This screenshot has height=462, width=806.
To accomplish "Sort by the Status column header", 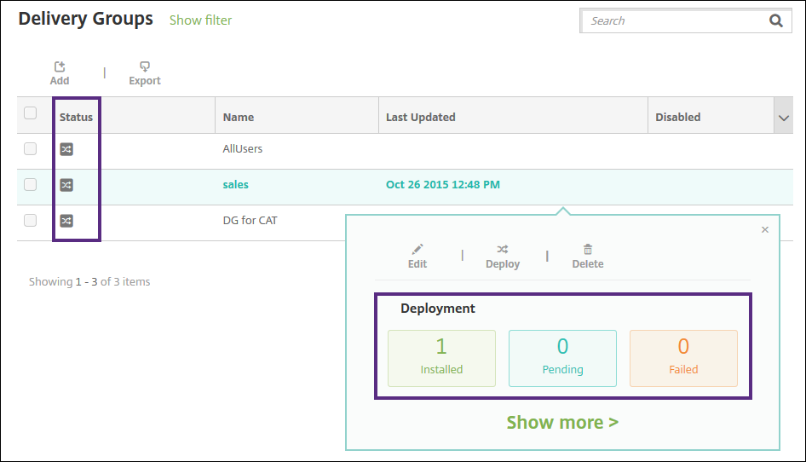I will coord(76,118).
